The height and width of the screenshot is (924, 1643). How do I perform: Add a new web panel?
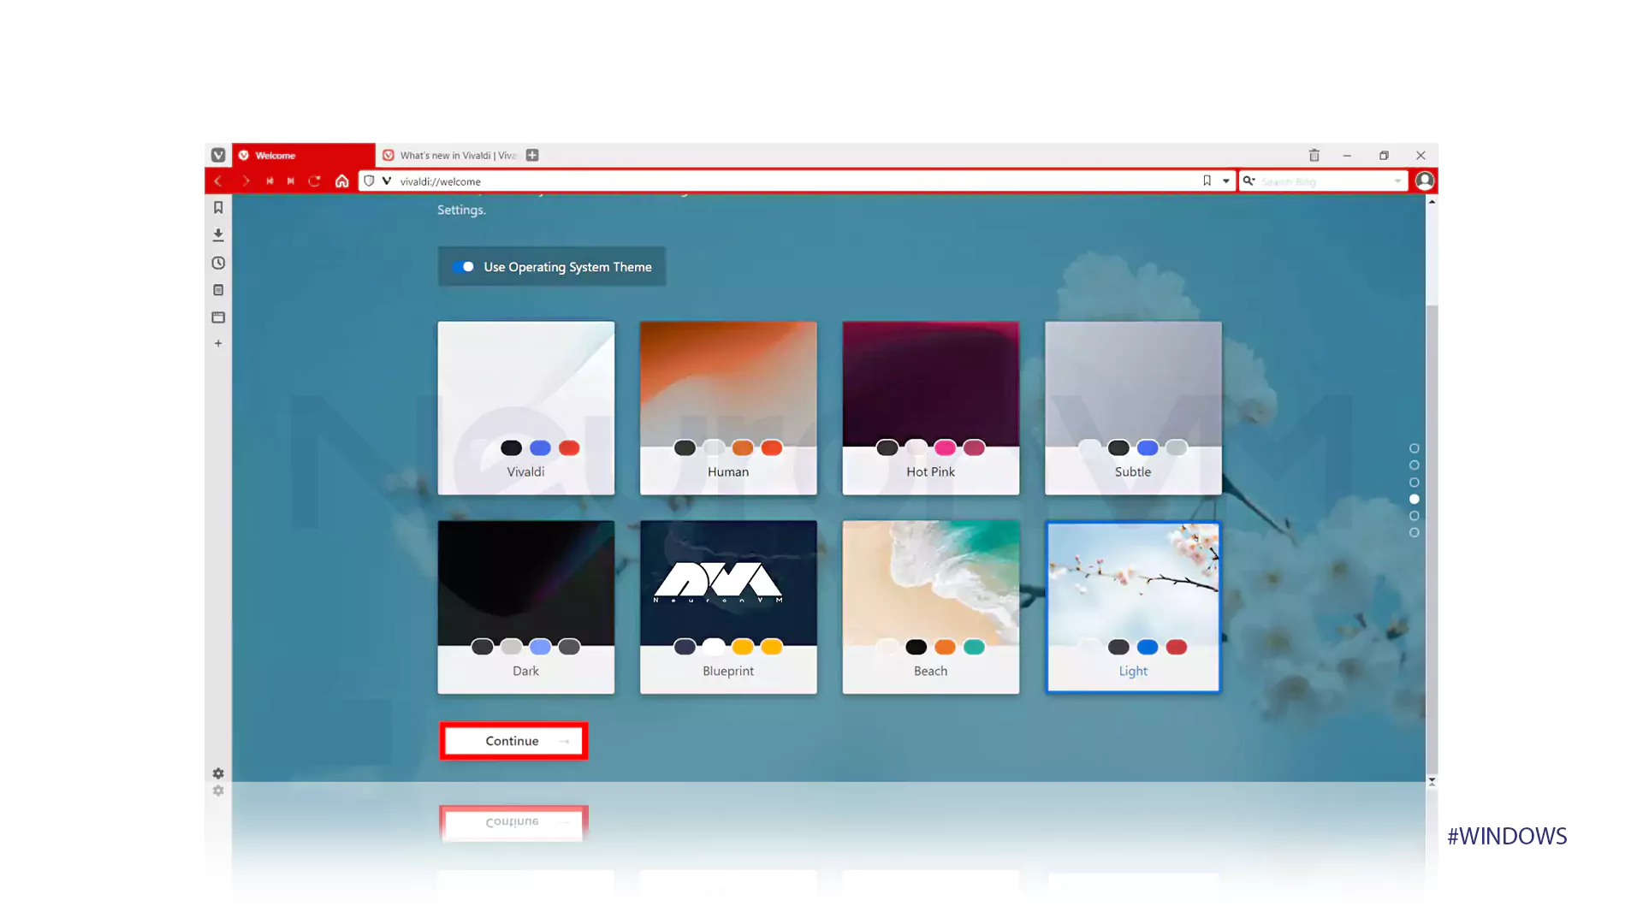(218, 343)
